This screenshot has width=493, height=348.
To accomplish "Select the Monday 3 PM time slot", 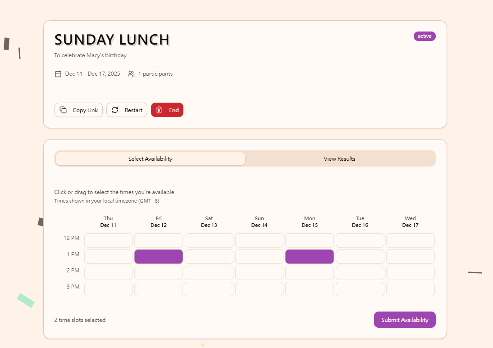I will coord(310,289).
